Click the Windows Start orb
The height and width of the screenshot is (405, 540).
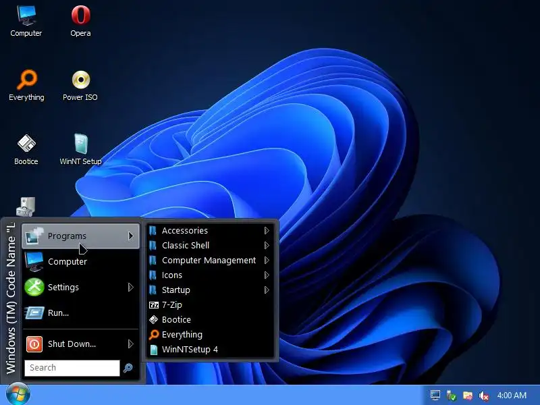(x=18, y=394)
